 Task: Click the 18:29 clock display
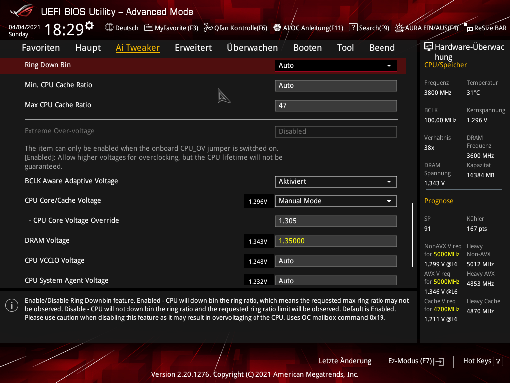[64, 29]
